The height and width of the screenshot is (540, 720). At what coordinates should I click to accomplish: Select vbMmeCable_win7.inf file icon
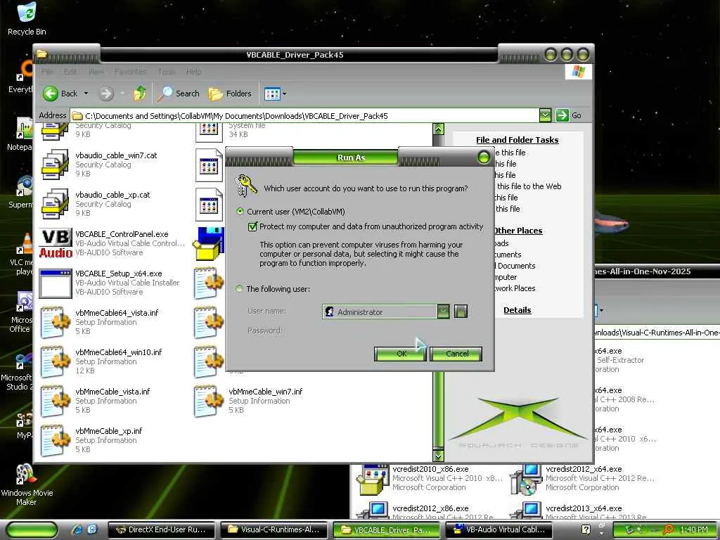click(209, 401)
